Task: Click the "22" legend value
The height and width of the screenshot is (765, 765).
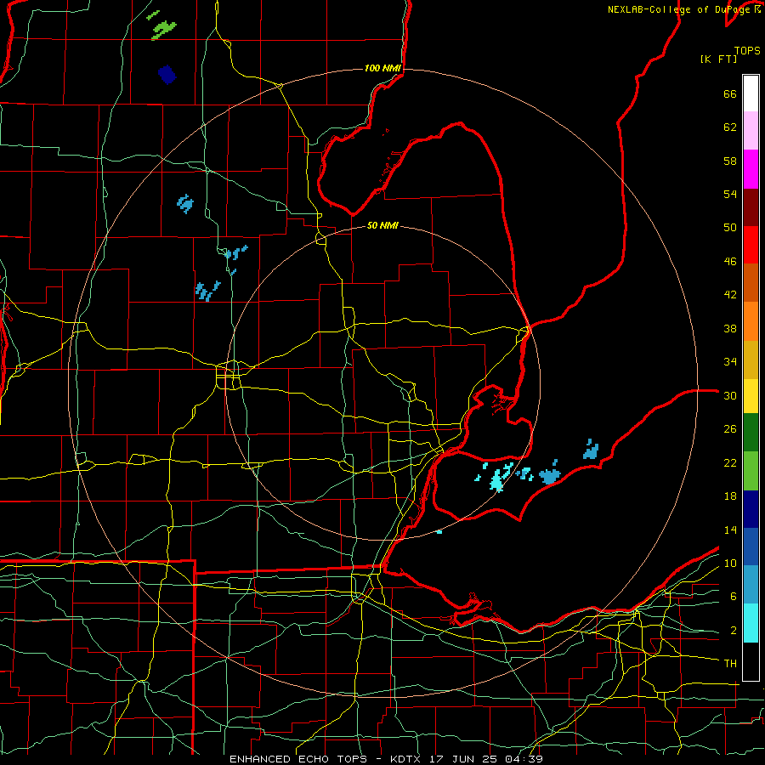Action: [730, 462]
